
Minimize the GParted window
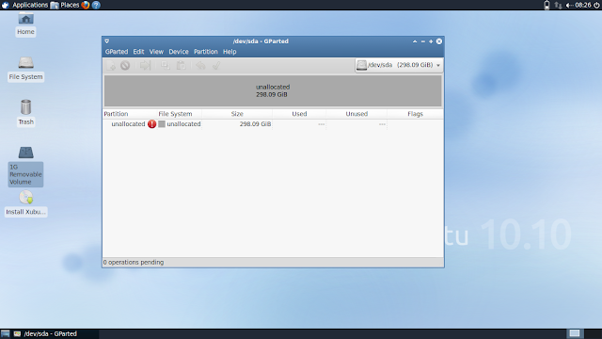(x=422, y=41)
